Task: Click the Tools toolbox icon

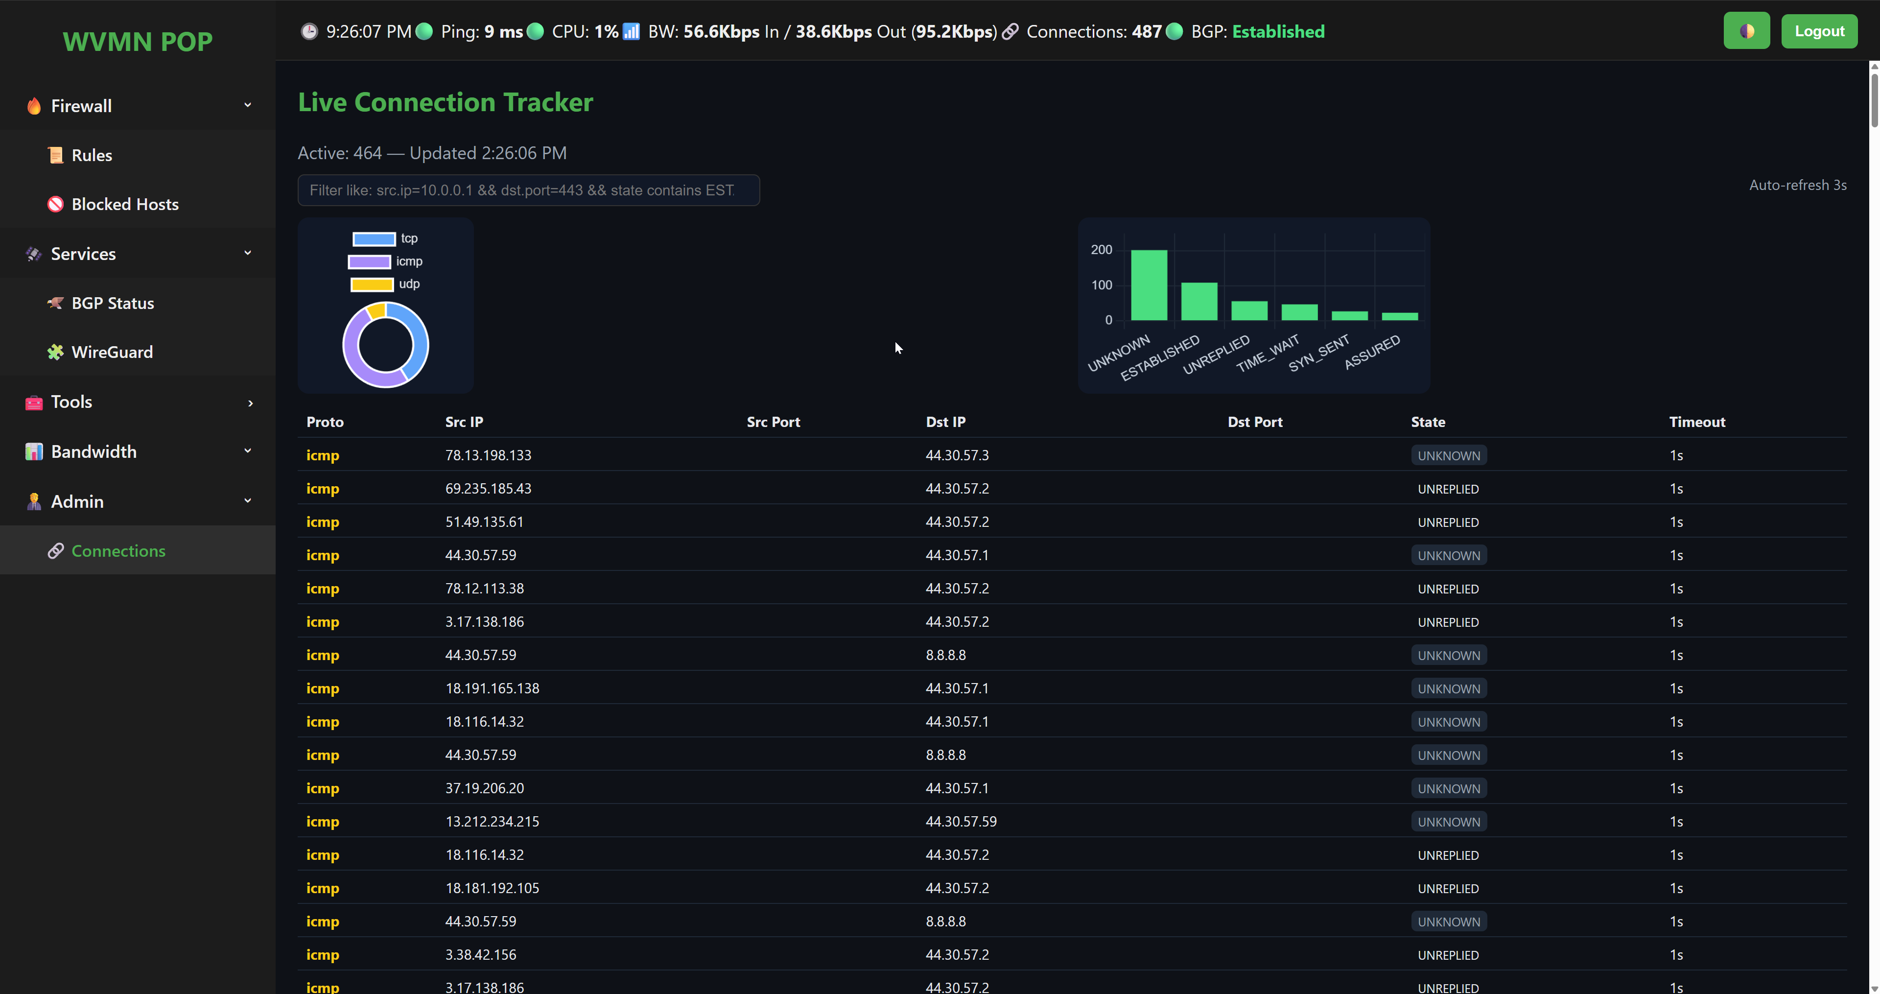Action: pyautogui.click(x=34, y=402)
